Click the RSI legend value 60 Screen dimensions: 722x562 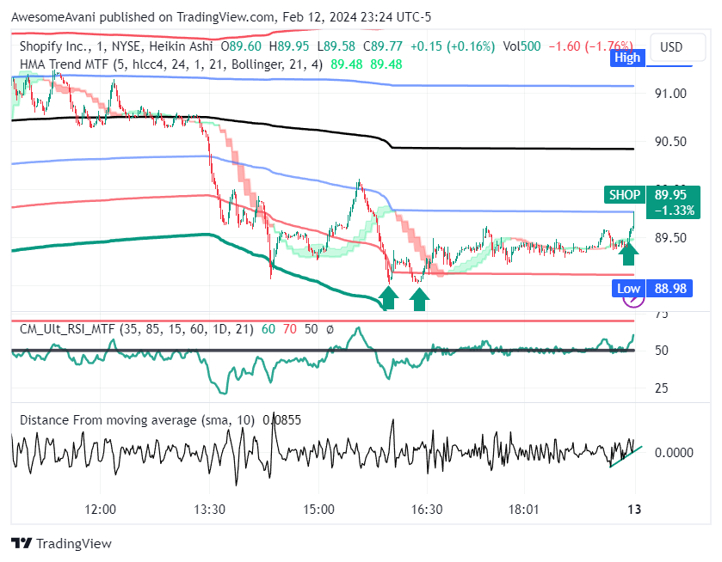point(268,329)
